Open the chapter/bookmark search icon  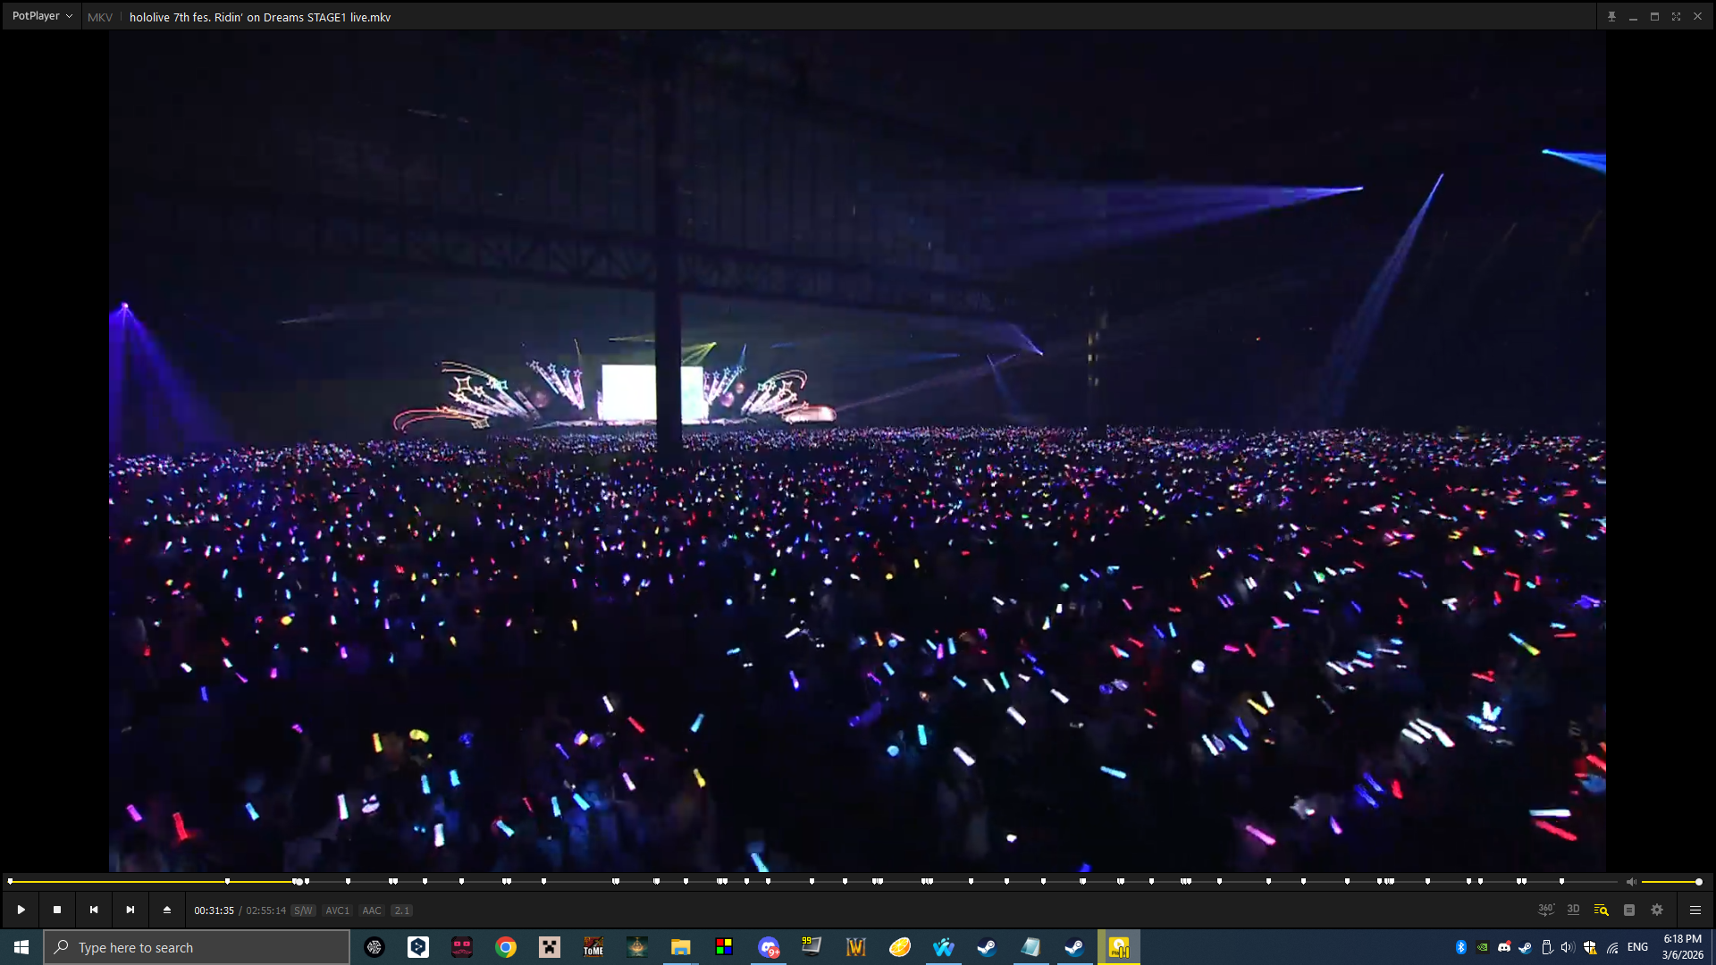pyautogui.click(x=1601, y=910)
